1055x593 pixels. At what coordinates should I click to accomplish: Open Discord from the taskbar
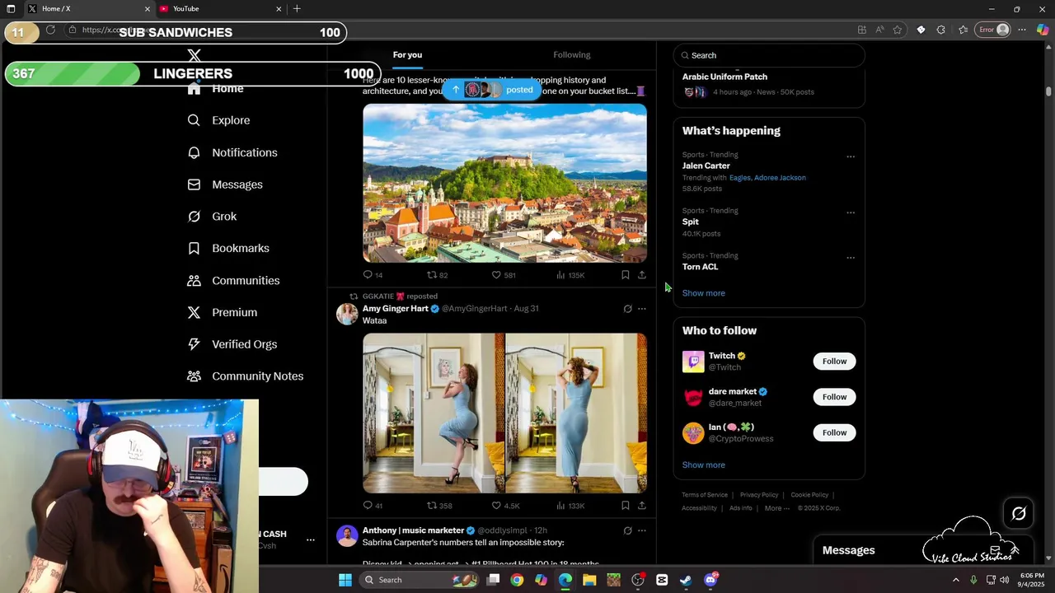coord(710,580)
